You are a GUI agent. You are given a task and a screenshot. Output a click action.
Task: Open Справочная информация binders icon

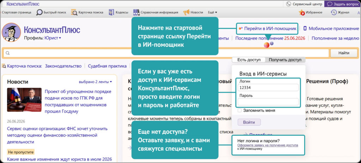pos(136,12)
